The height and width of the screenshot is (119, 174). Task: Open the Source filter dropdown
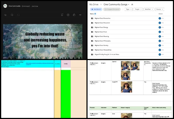160,9
